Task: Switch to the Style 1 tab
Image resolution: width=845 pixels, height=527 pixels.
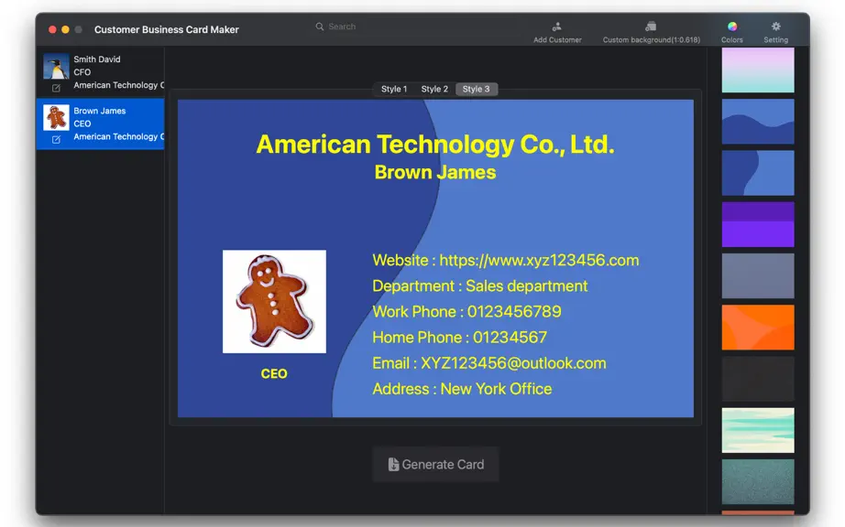Action: pos(394,90)
